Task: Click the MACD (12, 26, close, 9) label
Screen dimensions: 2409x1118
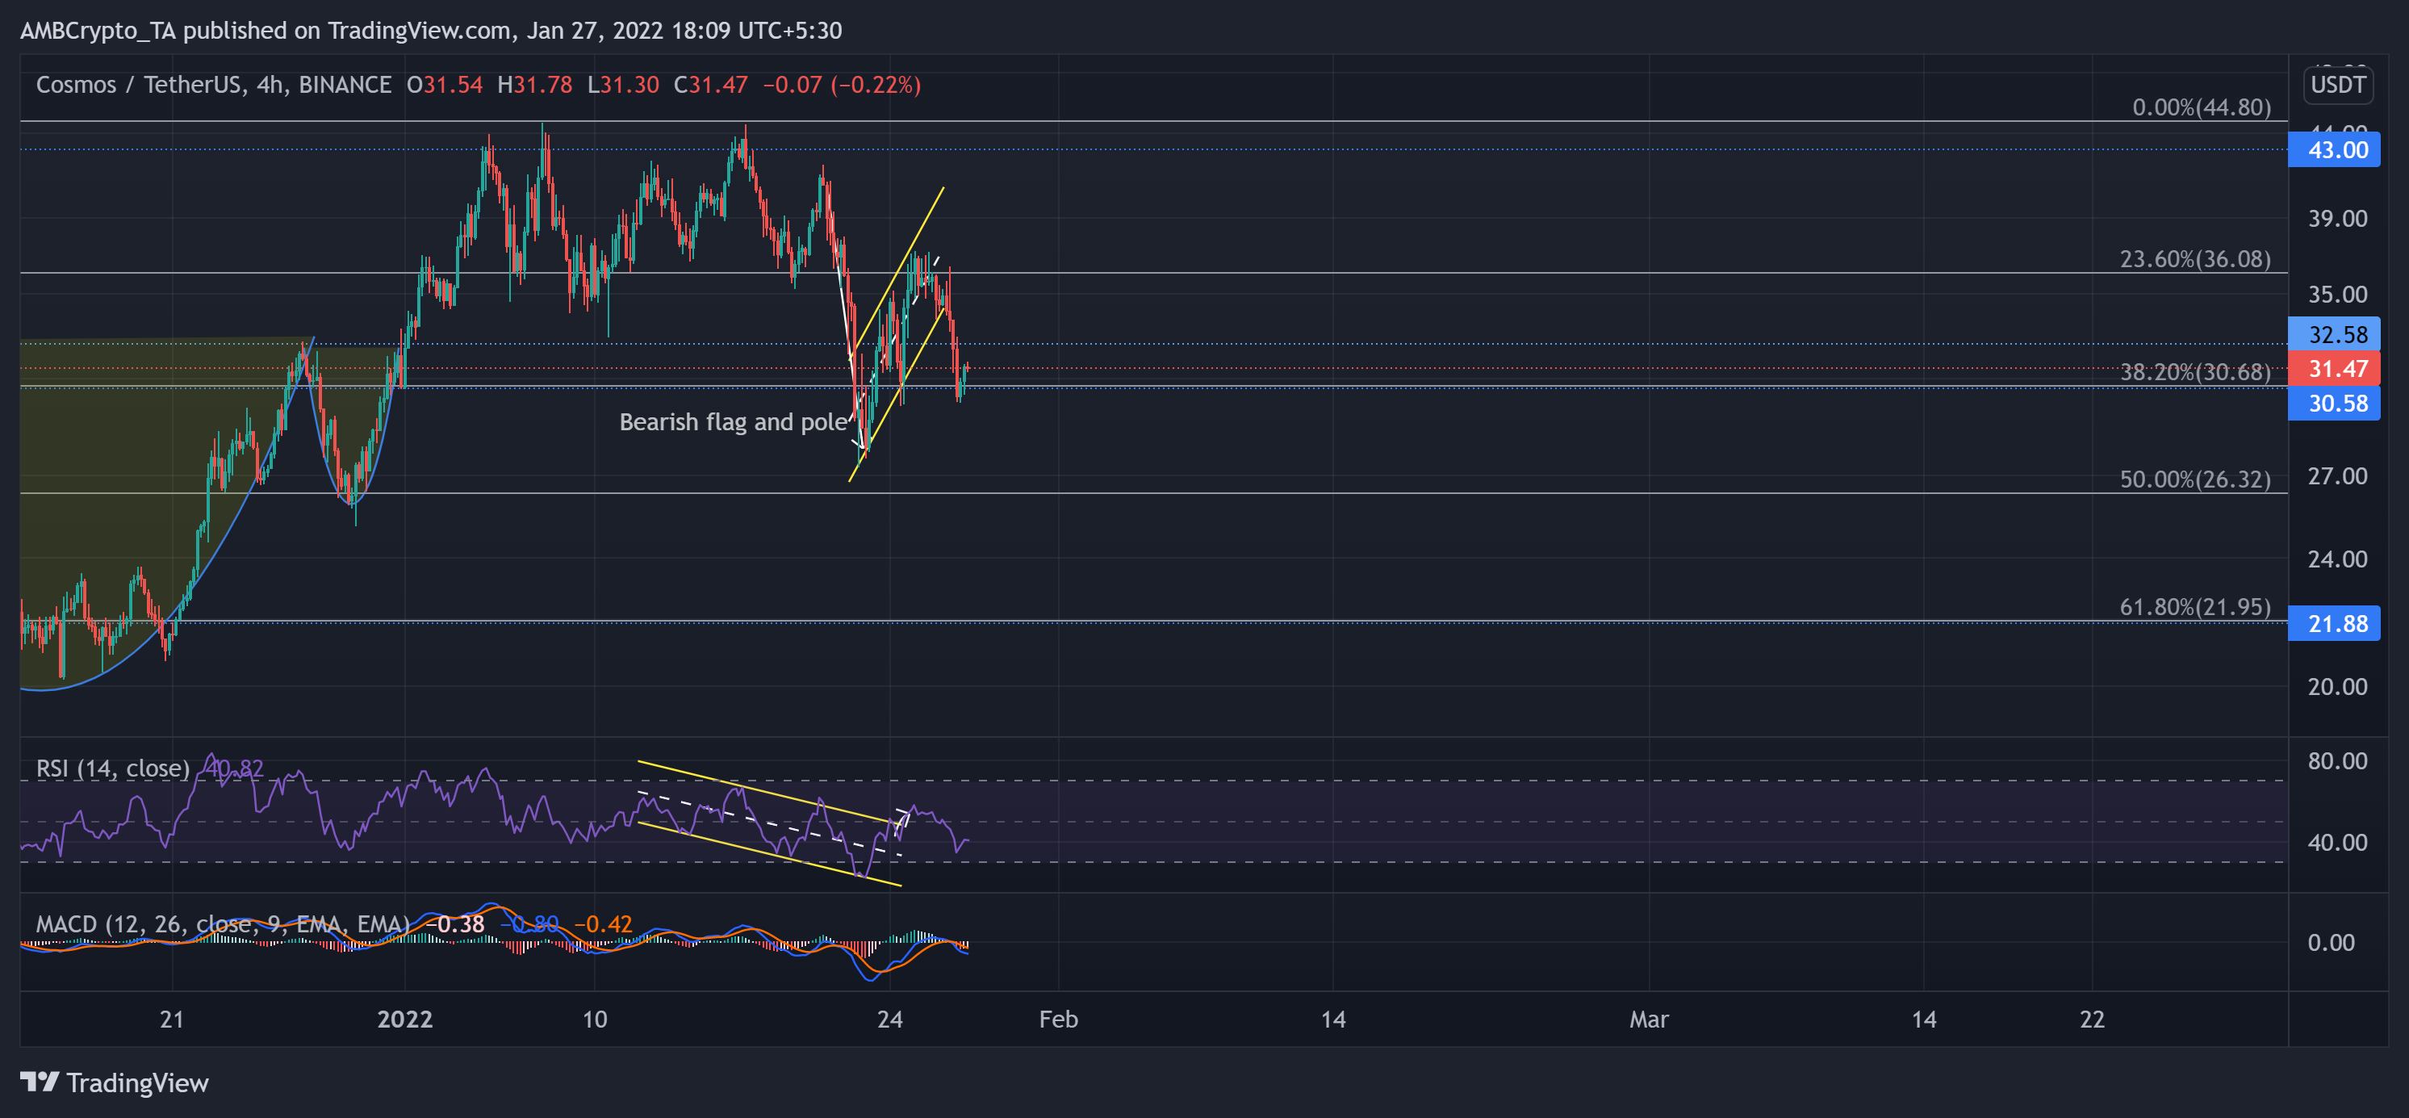Action: click(223, 924)
